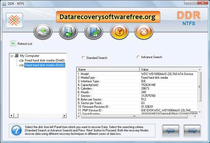
Task: Click the '9. Sector per Track :' row name
Action: 90,103
